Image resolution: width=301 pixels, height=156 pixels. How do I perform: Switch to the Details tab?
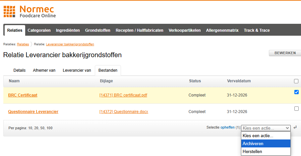point(20,70)
